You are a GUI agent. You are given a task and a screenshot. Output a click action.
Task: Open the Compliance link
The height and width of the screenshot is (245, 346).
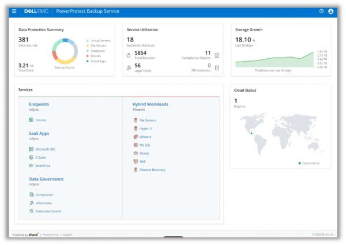[44, 195]
